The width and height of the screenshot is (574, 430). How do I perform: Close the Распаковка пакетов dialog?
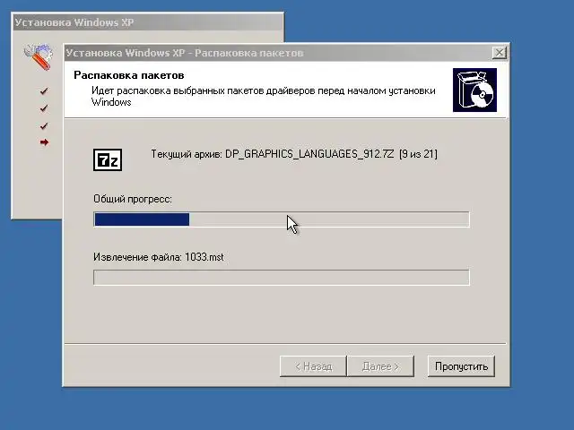click(500, 53)
